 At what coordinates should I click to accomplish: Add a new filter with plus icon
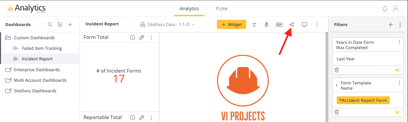point(391,24)
